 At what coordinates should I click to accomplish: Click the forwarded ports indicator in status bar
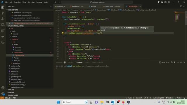pos(15,98)
